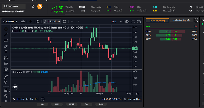Select the 5n time range
The width and height of the screenshot is (204, 108).
[x=31, y=99]
